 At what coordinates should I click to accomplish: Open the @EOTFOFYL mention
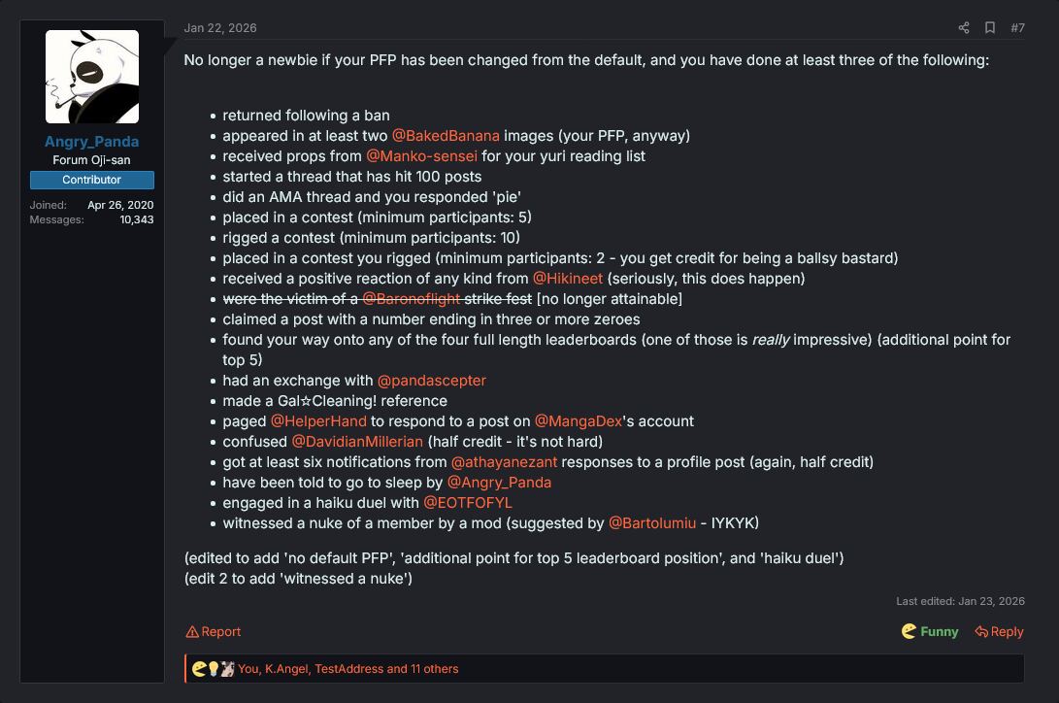(x=467, y=503)
